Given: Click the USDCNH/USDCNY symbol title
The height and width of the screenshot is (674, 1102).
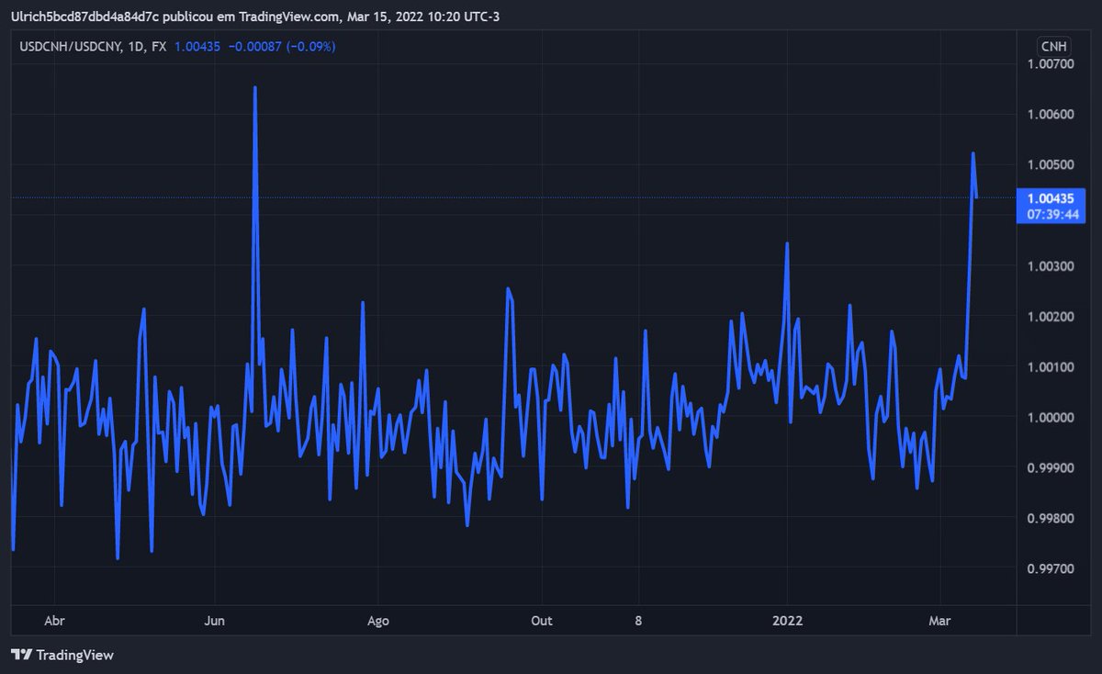Looking at the screenshot, I should tap(71, 46).
